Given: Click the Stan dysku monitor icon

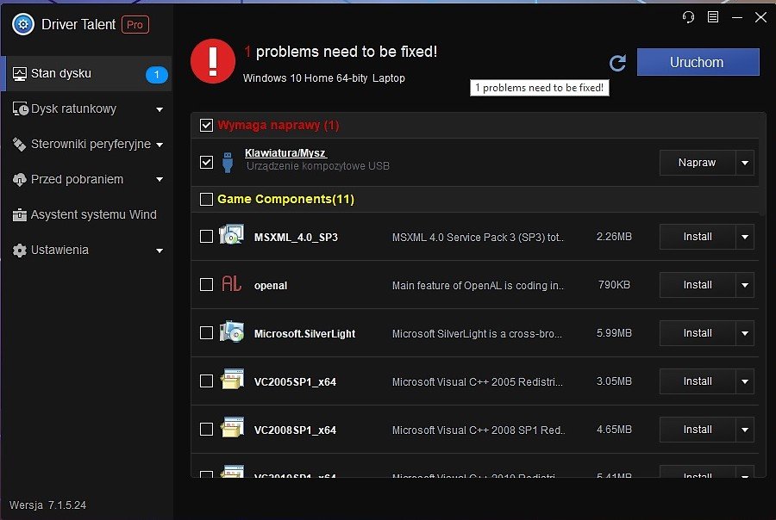Looking at the screenshot, I should (19, 74).
